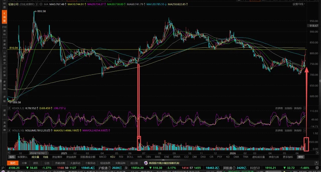Viewport: 321px width, 172px height.
Task: Select the RSI indicator tab
Action: (121, 157)
